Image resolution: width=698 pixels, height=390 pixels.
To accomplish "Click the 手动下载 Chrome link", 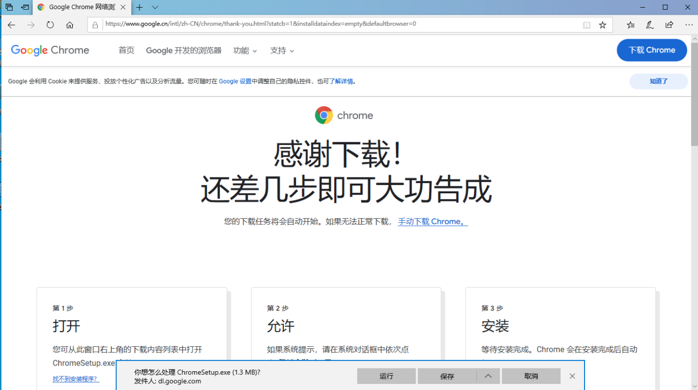I will (433, 222).
